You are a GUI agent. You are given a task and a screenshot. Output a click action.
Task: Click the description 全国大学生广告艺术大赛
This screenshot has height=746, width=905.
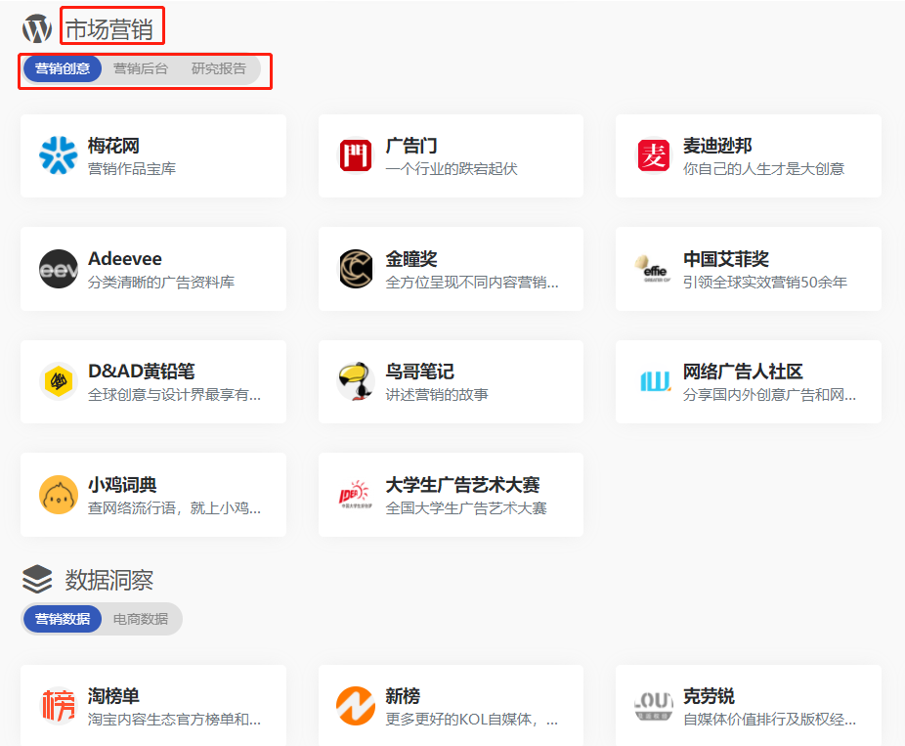tap(466, 507)
